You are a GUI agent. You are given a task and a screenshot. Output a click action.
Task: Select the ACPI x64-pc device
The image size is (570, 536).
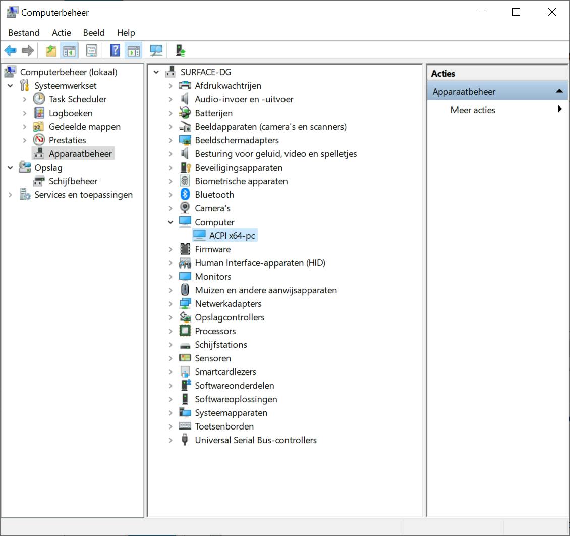pos(232,236)
